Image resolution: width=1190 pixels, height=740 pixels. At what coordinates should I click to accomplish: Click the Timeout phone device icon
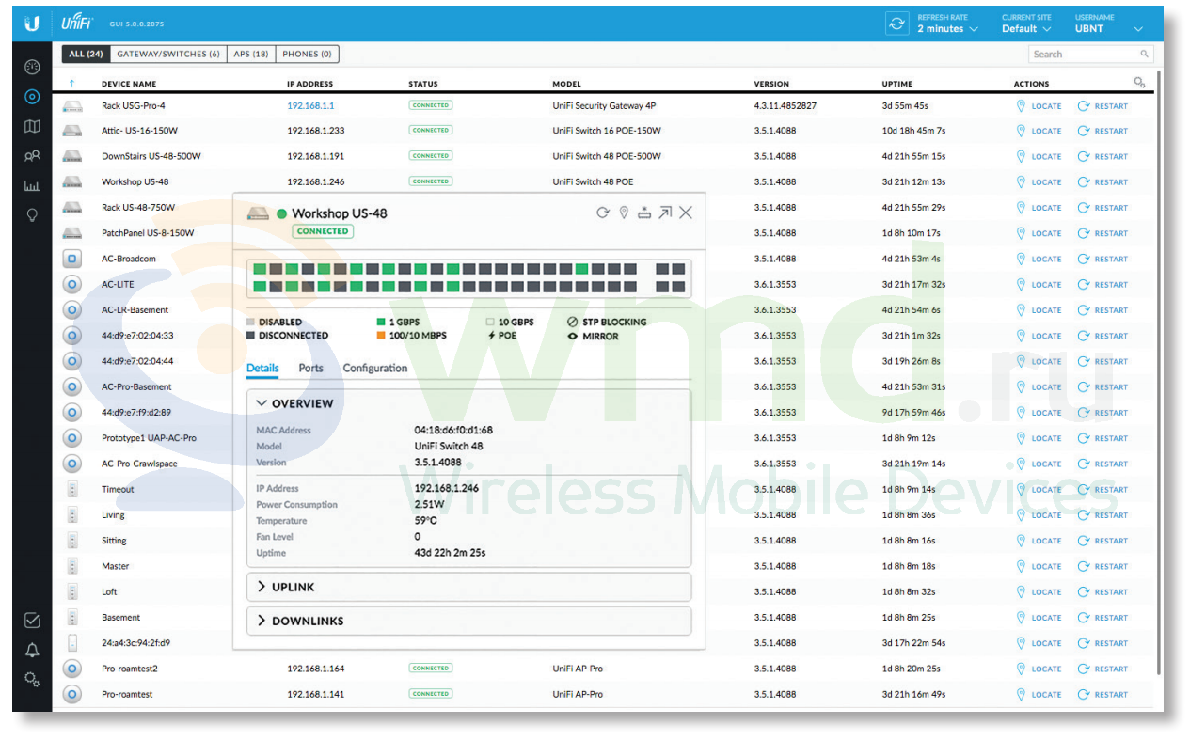[x=71, y=489]
